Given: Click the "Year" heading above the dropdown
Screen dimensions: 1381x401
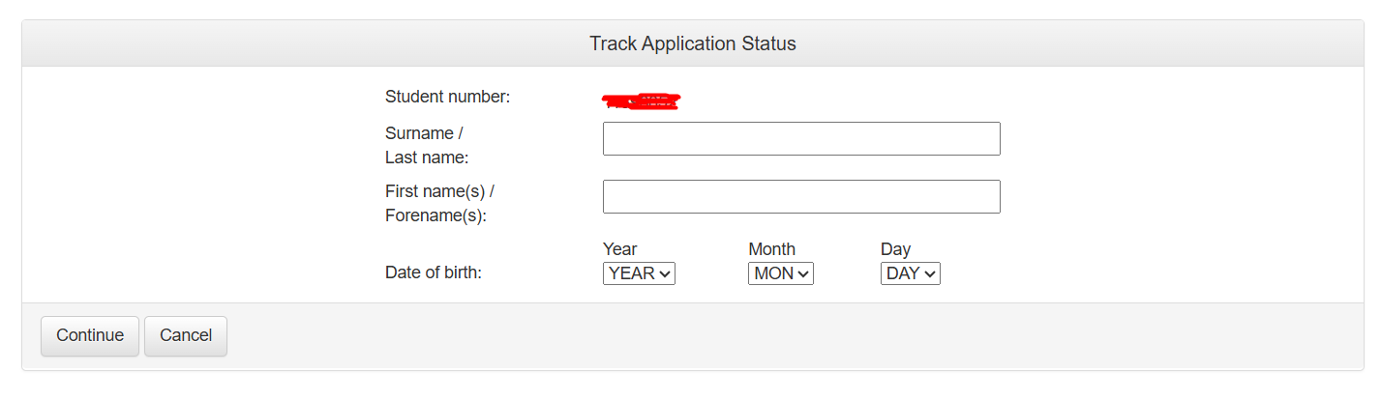Looking at the screenshot, I should coord(619,249).
